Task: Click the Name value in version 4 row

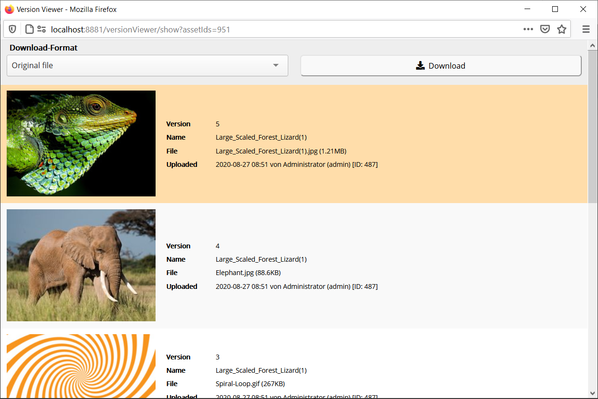Action: [261, 259]
